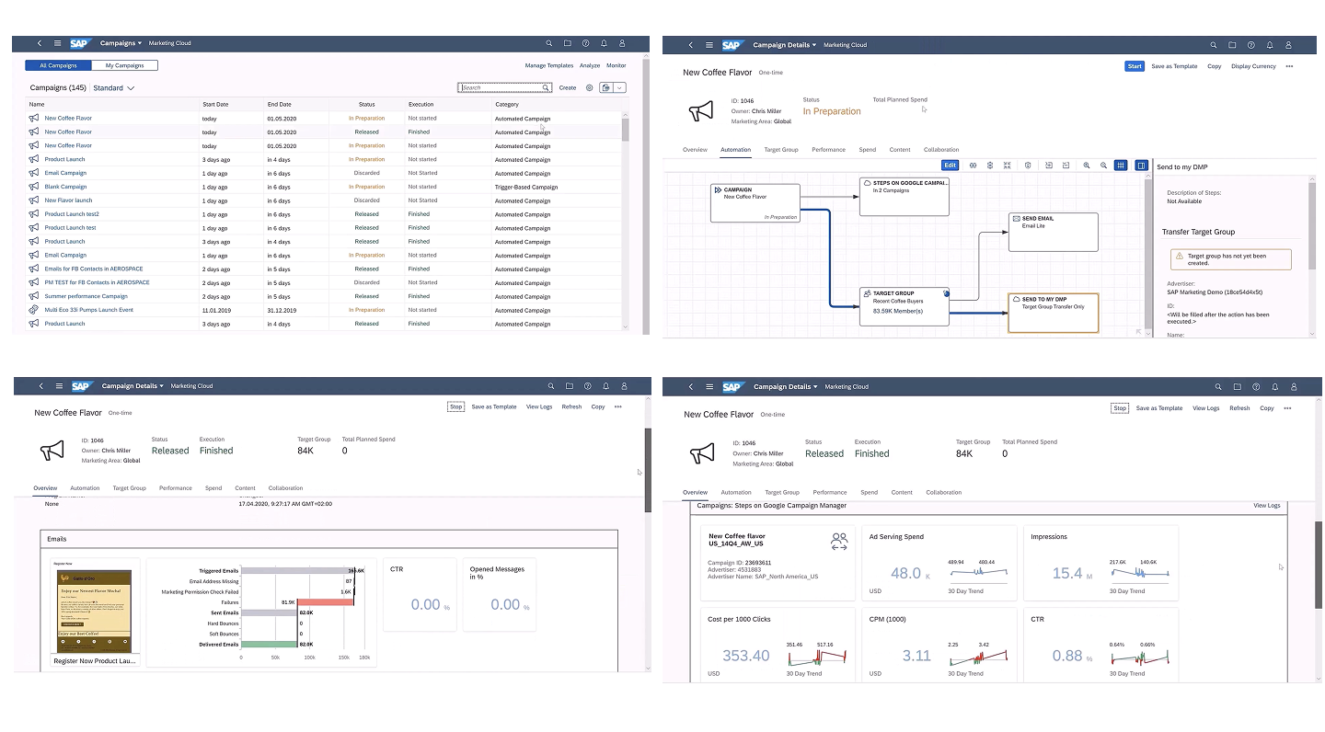Screen dimensions: 1325x732
Task: Select the Zoom Out icon in automation toolbar
Action: click(x=1104, y=166)
